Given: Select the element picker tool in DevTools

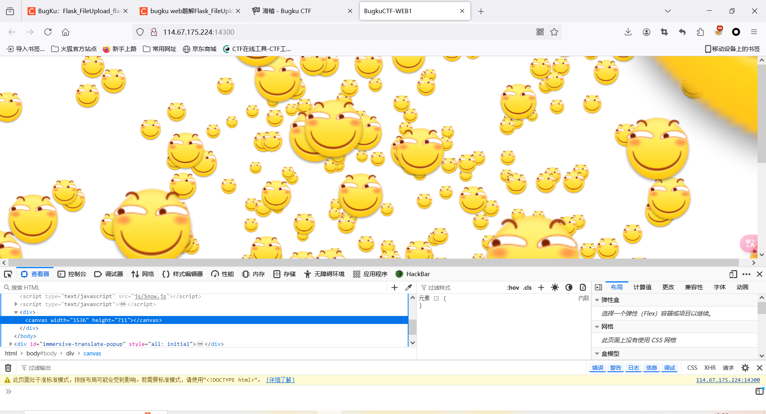Looking at the screenshot, I should tap(8, 274).
